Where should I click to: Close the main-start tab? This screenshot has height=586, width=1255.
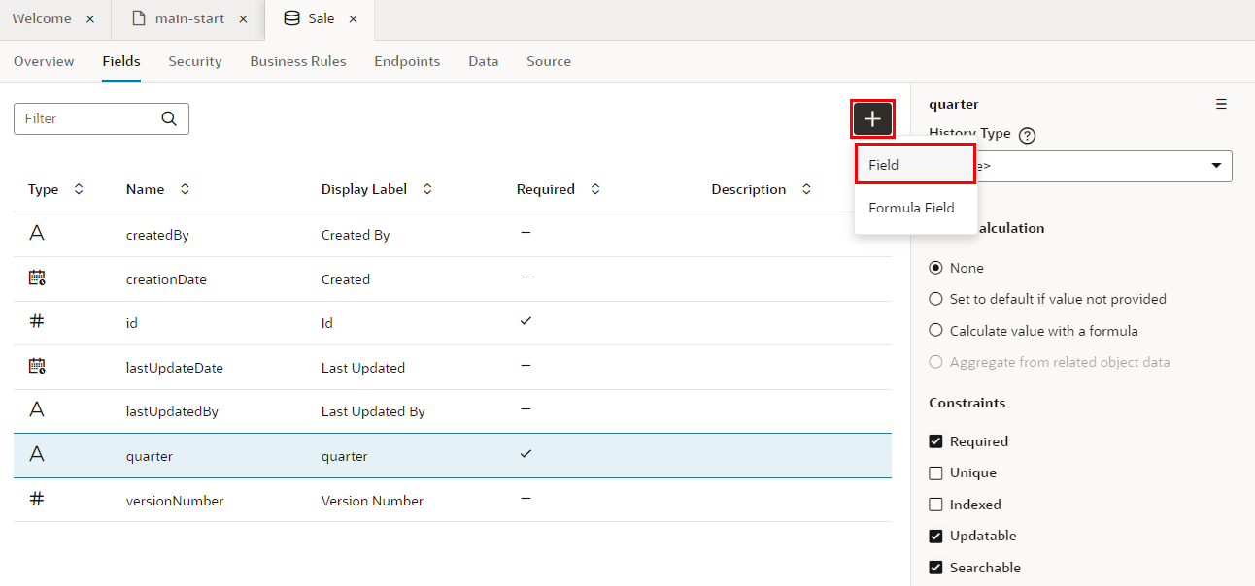point(243,19)
